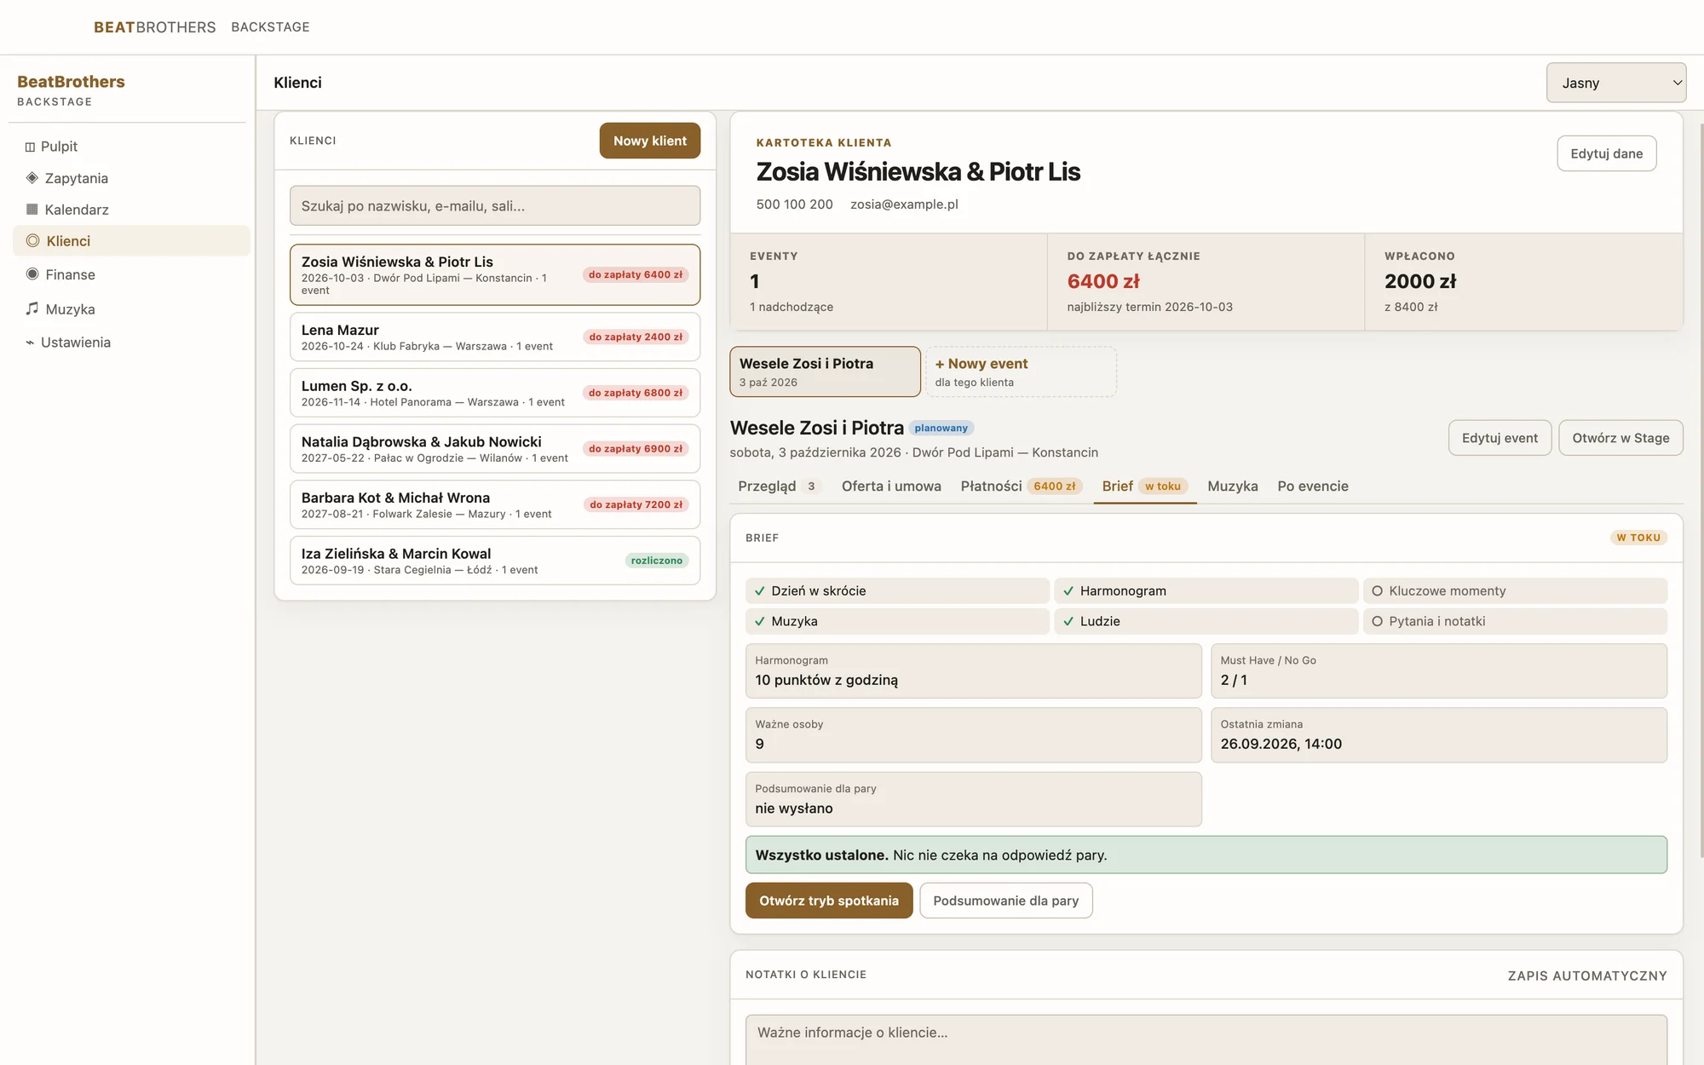Select the Muzyka event tab
Screen dimensions: 1704x1065
(x=1233, y=486)
